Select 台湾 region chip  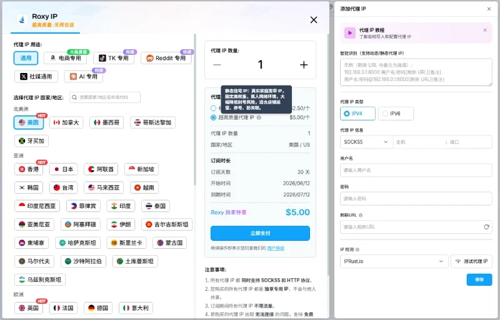(x=64, y=188)
